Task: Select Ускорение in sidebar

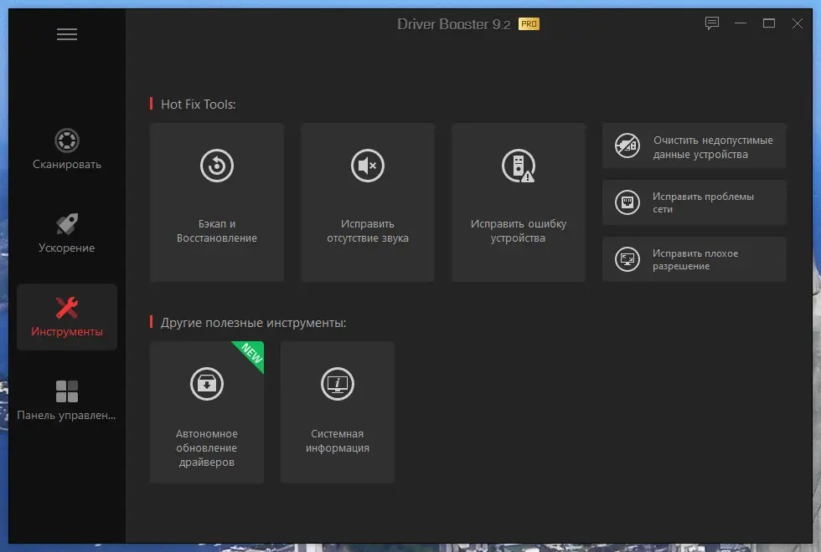Action: (x=67, y=233)
